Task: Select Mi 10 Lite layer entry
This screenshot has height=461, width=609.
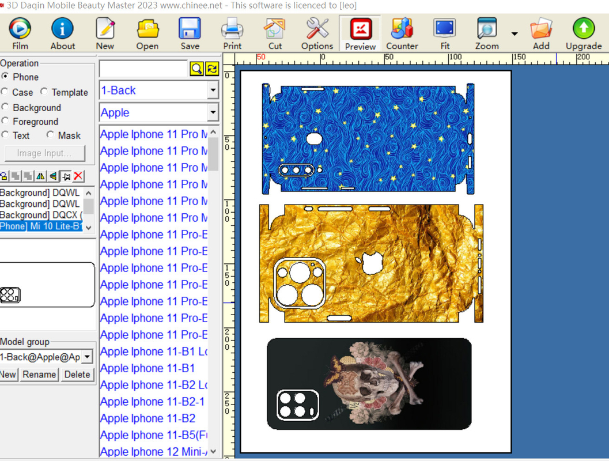Action: click(40, 226)
